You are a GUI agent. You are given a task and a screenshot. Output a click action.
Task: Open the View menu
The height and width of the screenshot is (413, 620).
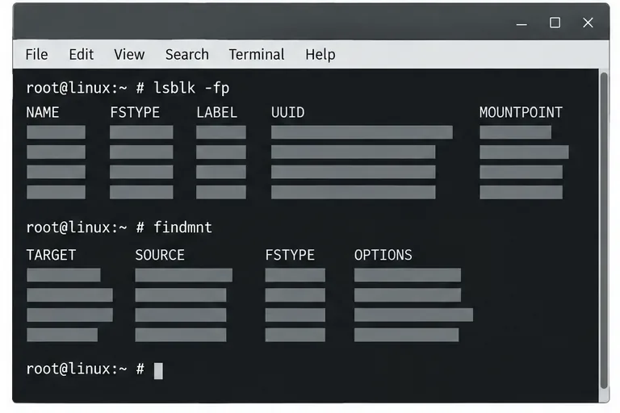tap(129, 54)
